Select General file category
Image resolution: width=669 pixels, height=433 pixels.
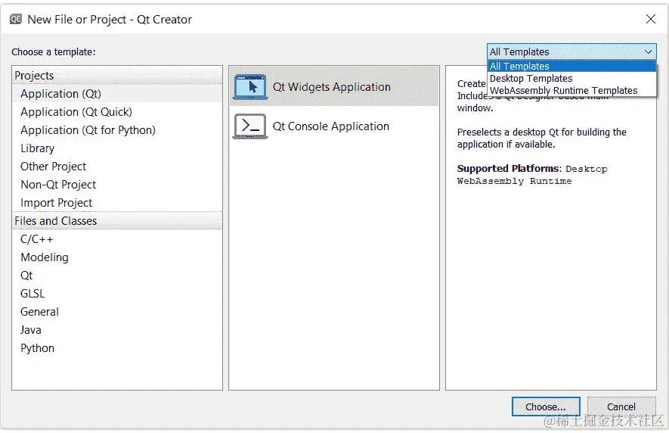tap(117, 312)
